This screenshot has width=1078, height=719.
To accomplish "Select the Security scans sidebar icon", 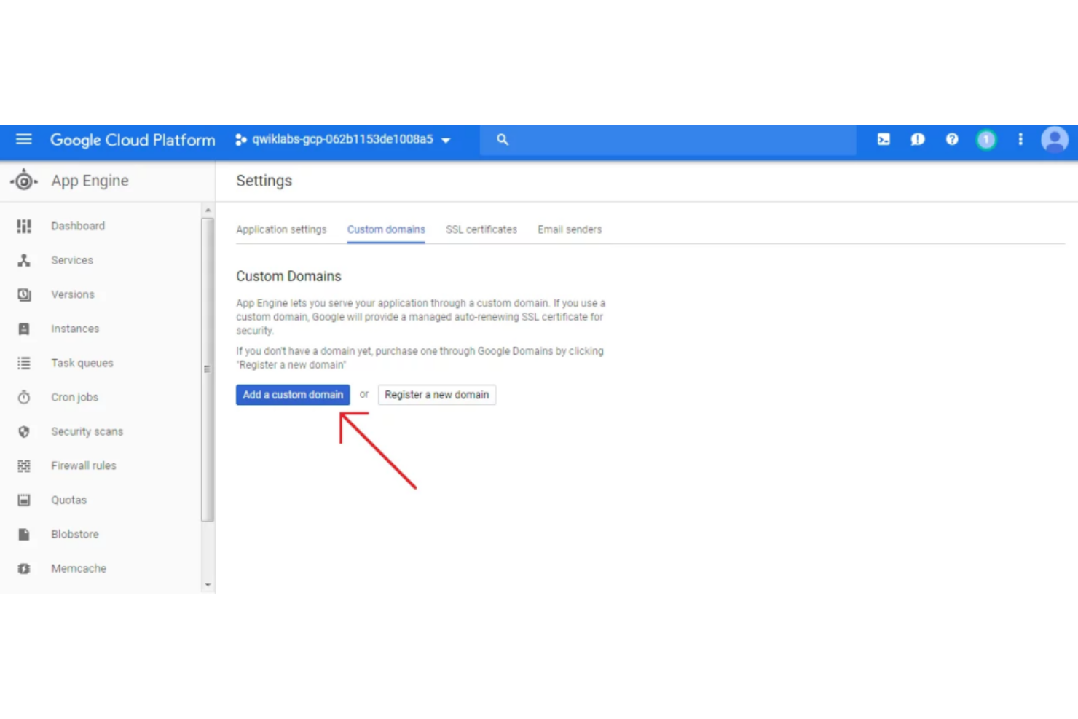I will tap(24, 431).
